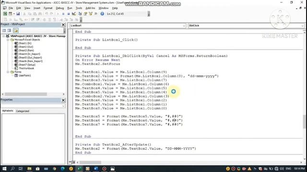Open the Run menu

pos(70,8)
